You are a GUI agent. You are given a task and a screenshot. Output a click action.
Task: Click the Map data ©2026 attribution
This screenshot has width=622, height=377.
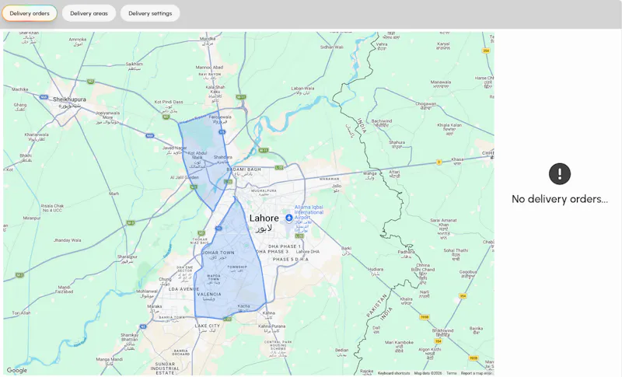428,373
